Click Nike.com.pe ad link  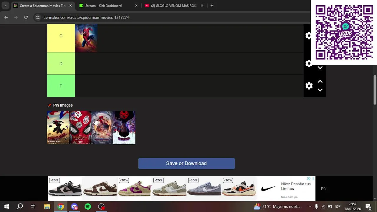[x=289, y=197]
